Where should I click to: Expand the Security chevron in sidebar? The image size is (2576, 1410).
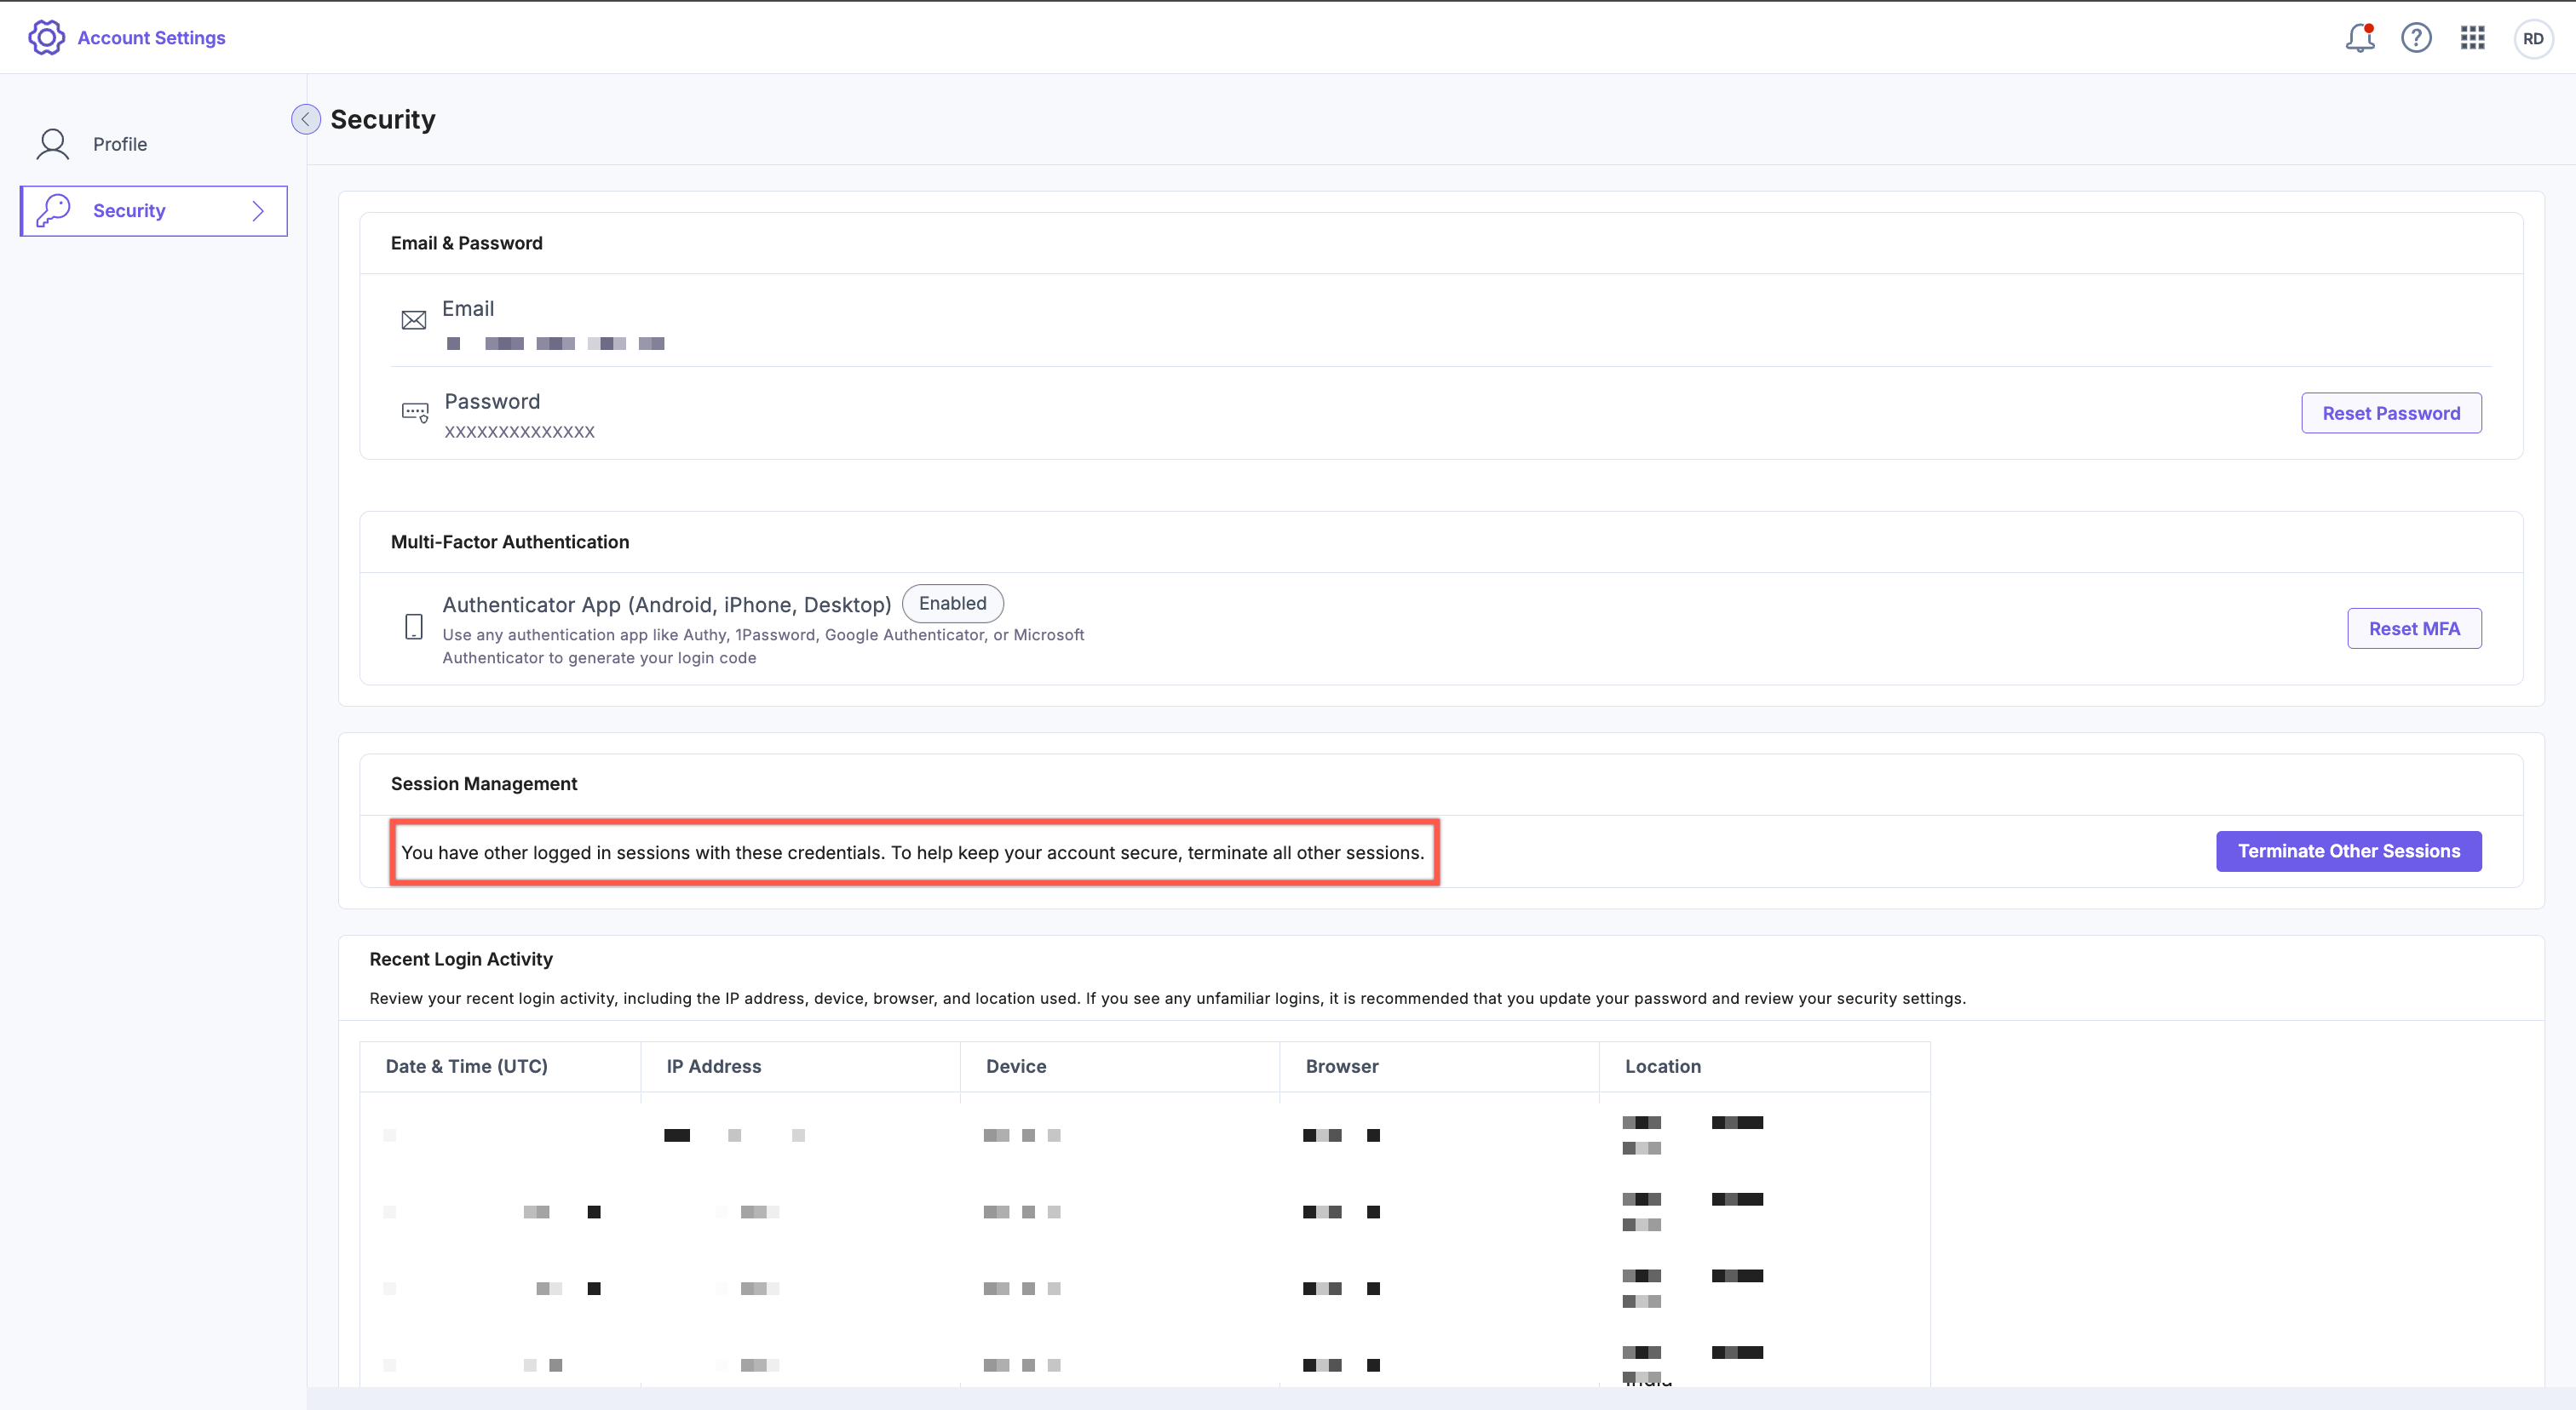pyautogui.click(x=258, y=211)
